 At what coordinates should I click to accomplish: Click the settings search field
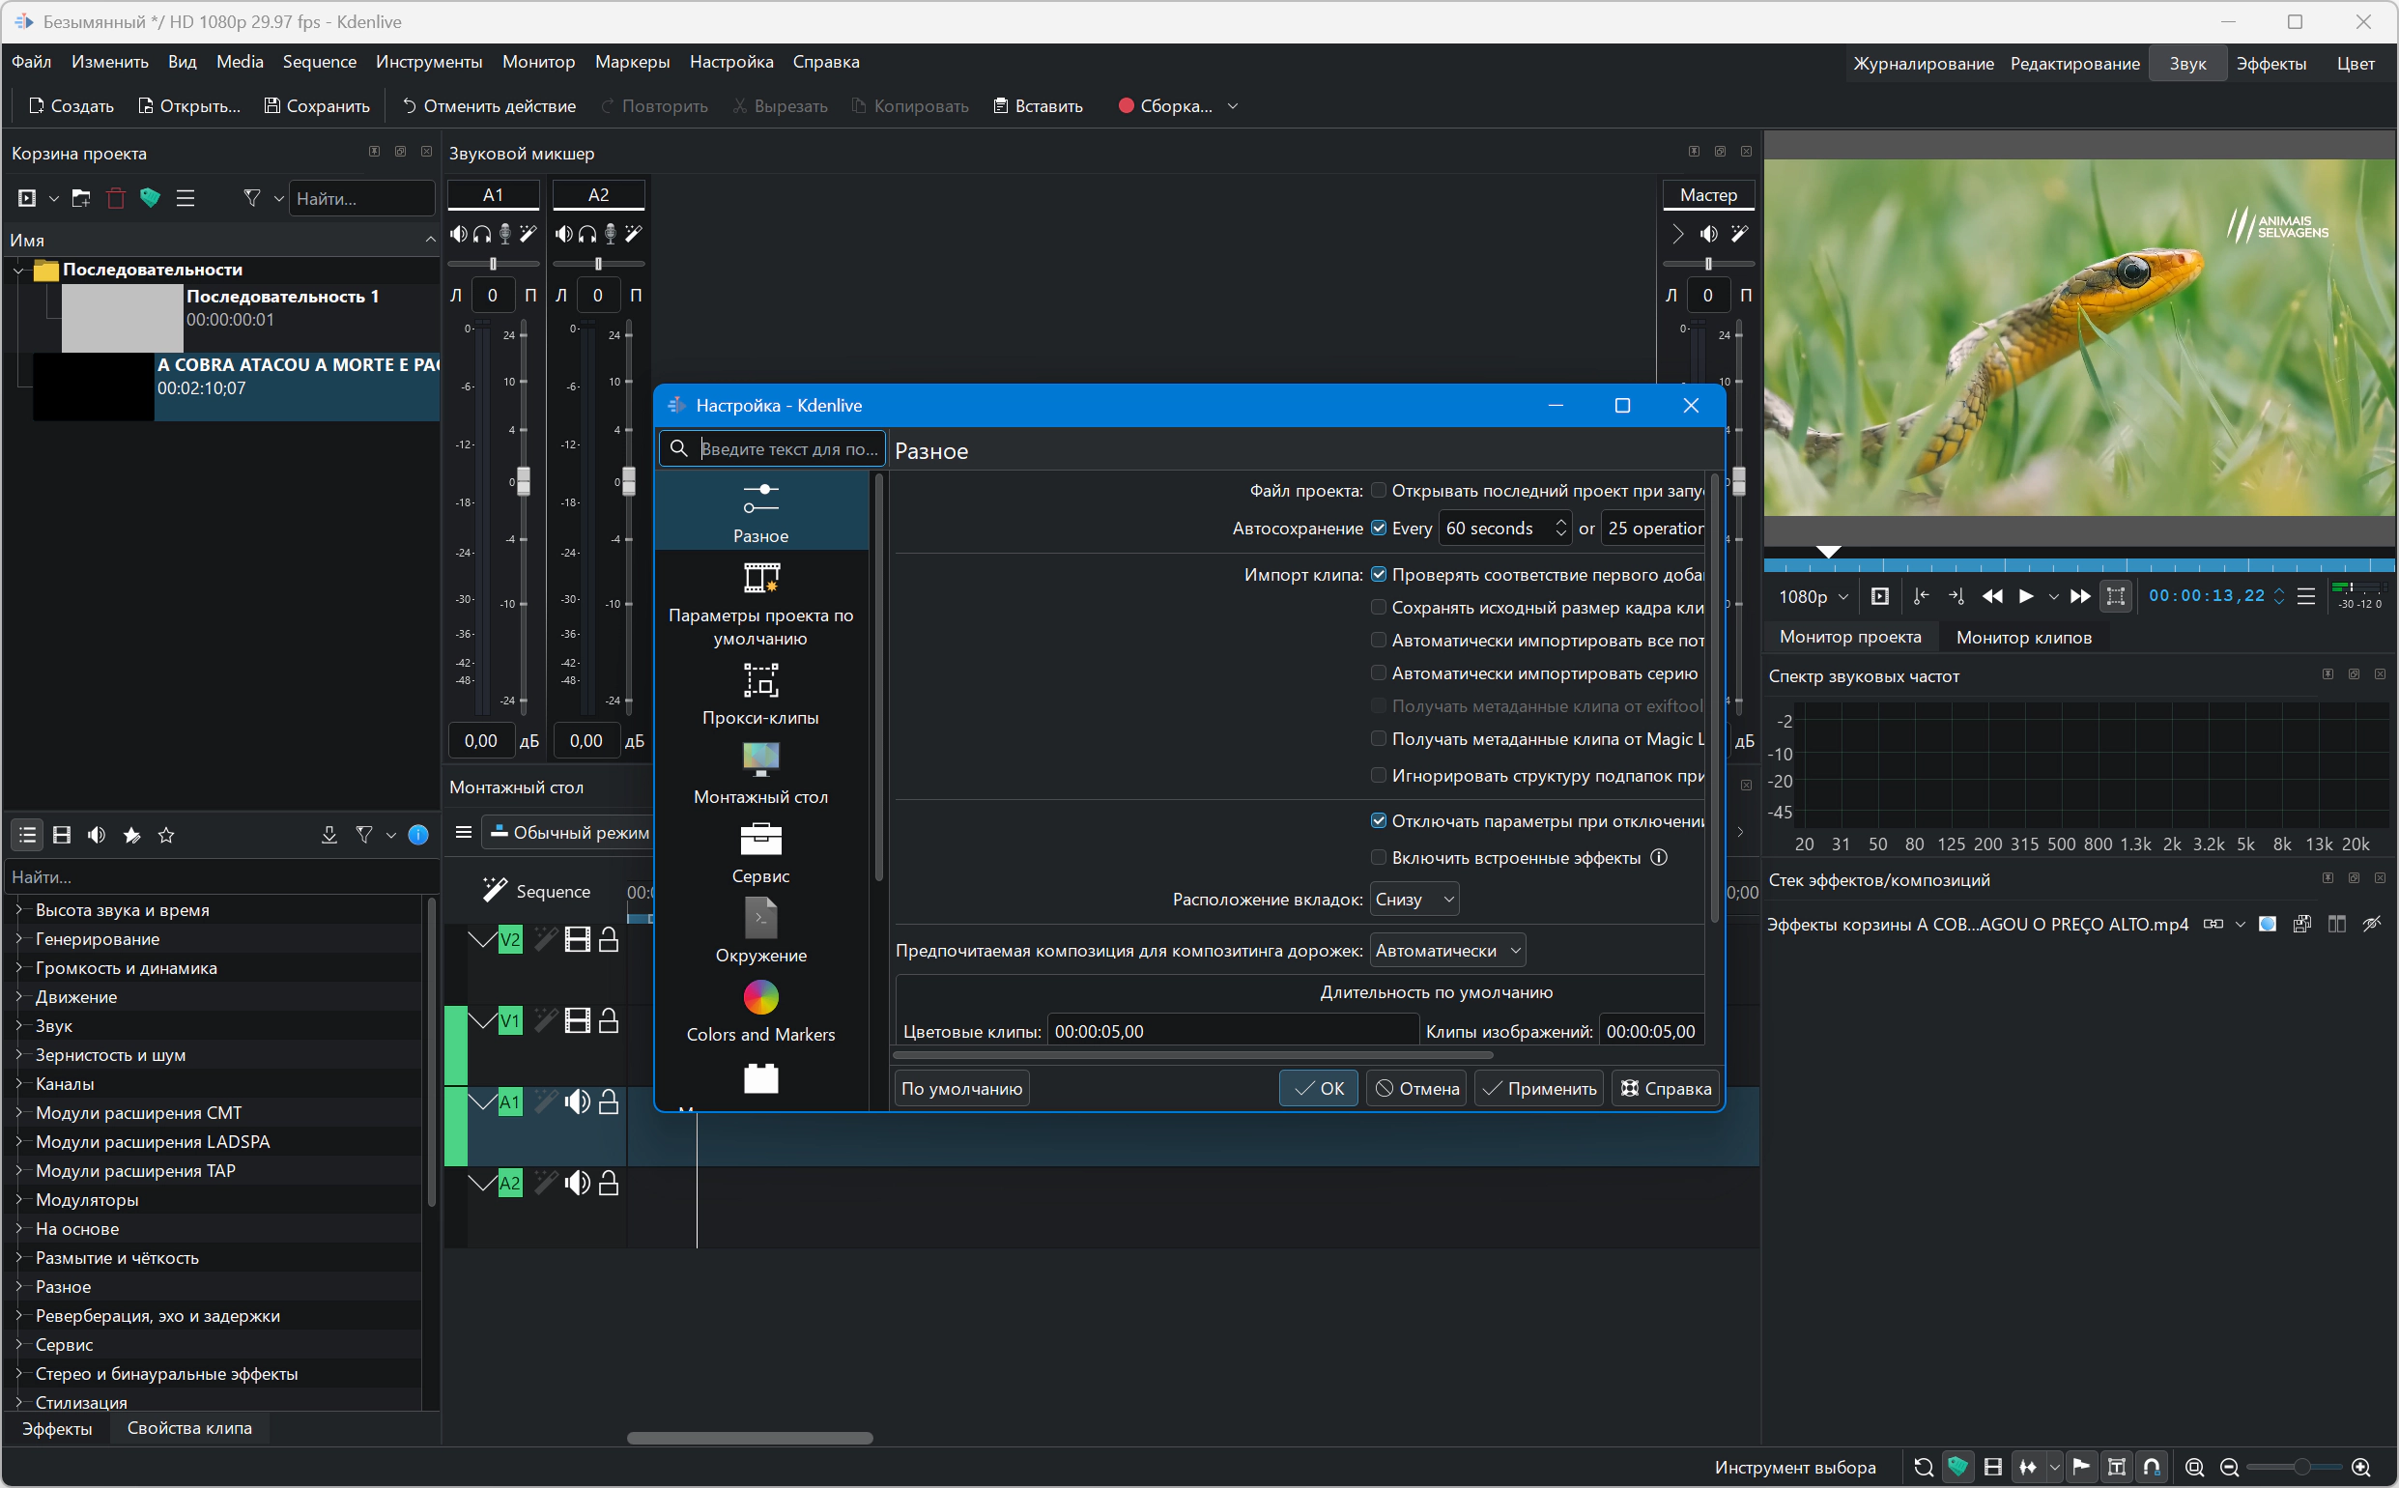coord(772,448)
